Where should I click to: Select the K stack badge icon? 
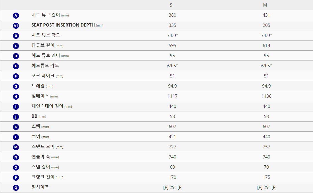point(16,127)
